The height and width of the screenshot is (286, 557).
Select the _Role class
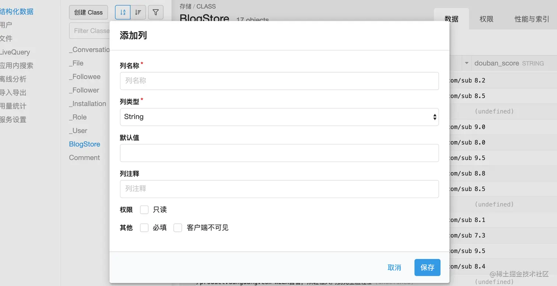78,117
